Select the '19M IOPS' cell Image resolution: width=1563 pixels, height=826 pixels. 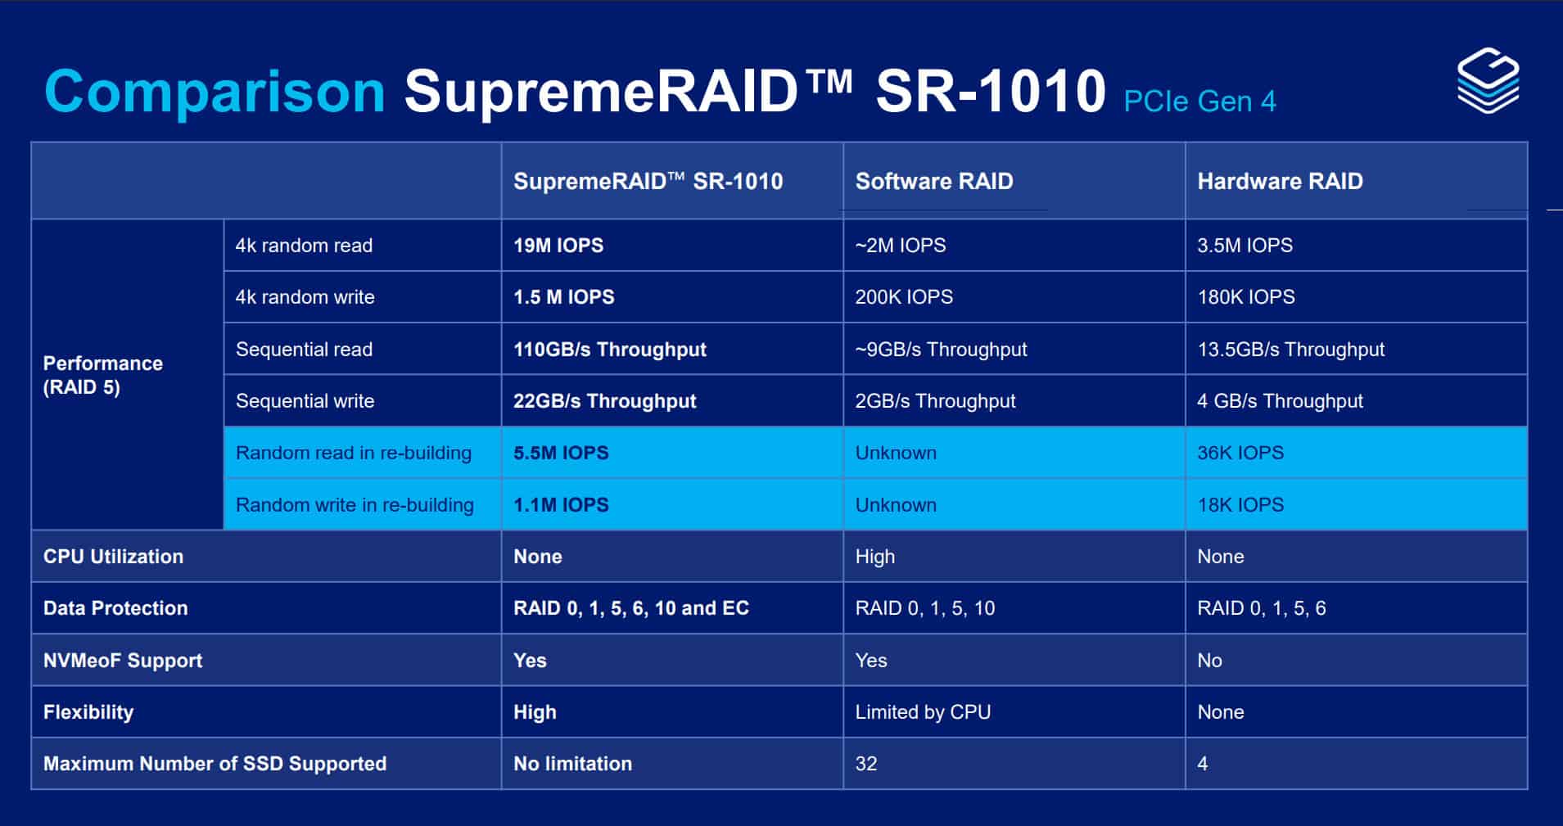672,246
